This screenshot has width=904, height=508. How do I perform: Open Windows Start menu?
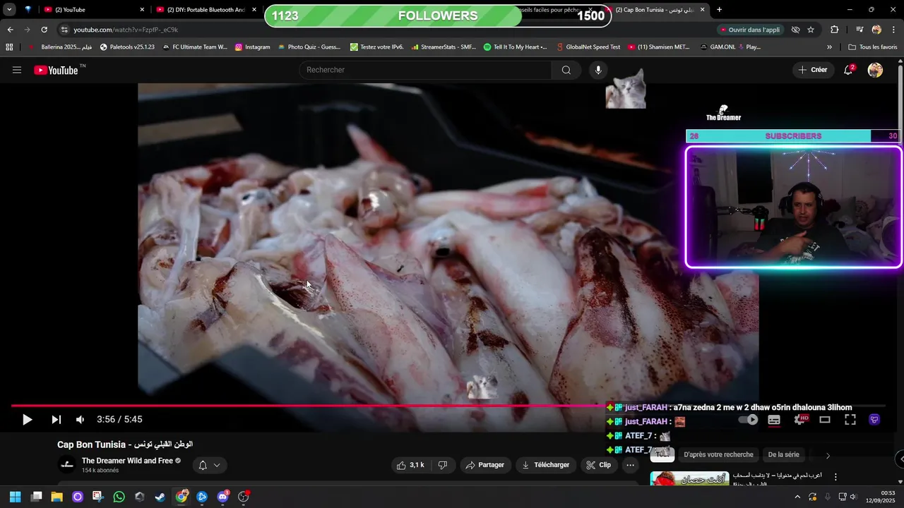coord(15,497)
